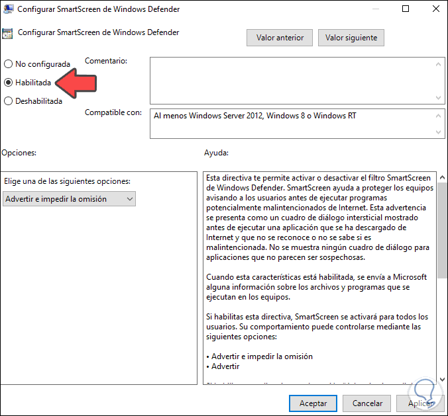Click the label 'Elige una de las siguientes opciones:'
The height and width of the screenshot is (416, 448).
click(67, 181)
